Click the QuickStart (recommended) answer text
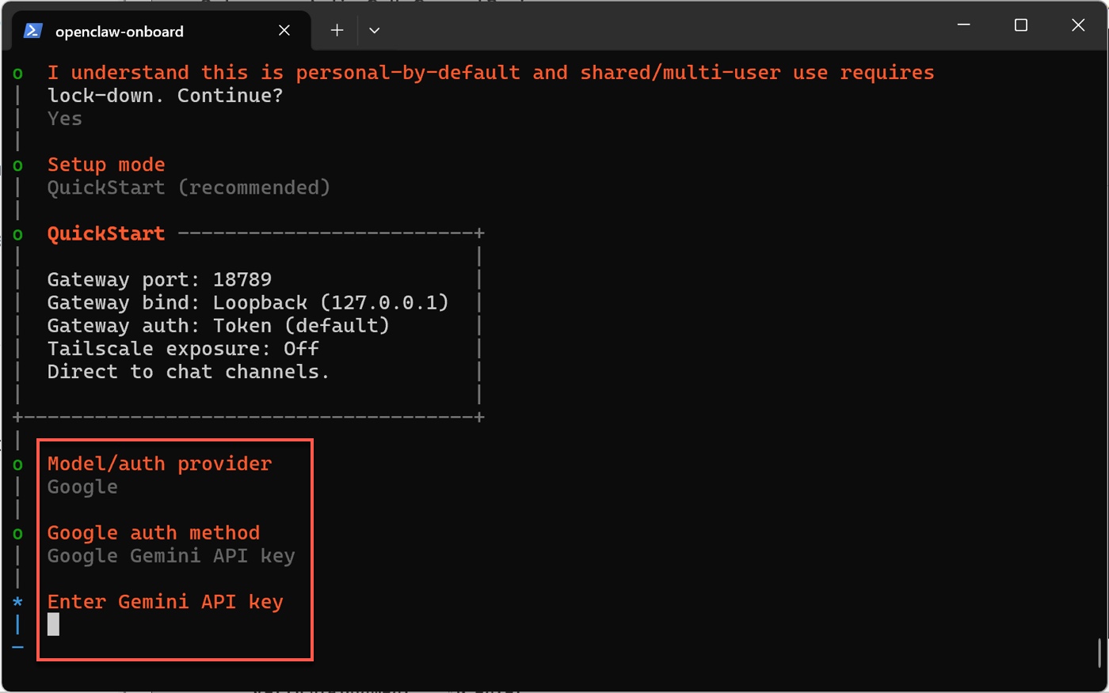This screenshot has height=693, width=1109. pos(189,187)
